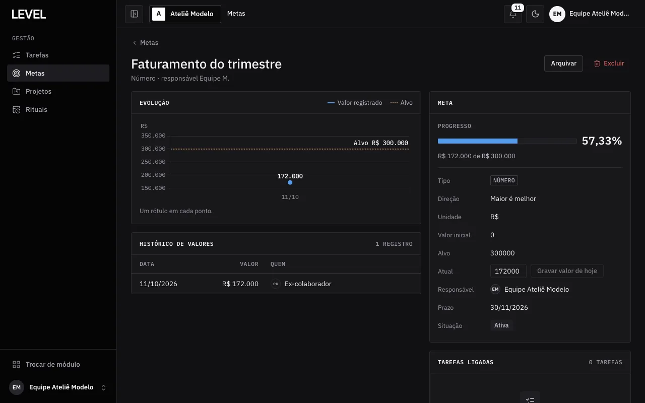Image resolution: width=645 pixels, height=403 pixels.
Task: Toggle dark mode with the moon icon
Action: point(535,14)
